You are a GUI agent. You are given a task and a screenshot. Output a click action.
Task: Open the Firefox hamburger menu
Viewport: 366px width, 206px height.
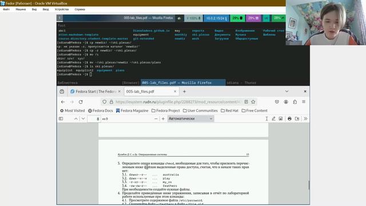[x=304, y=102]
